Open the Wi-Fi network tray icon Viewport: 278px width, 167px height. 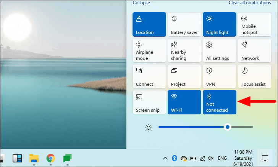pos(202,158)
